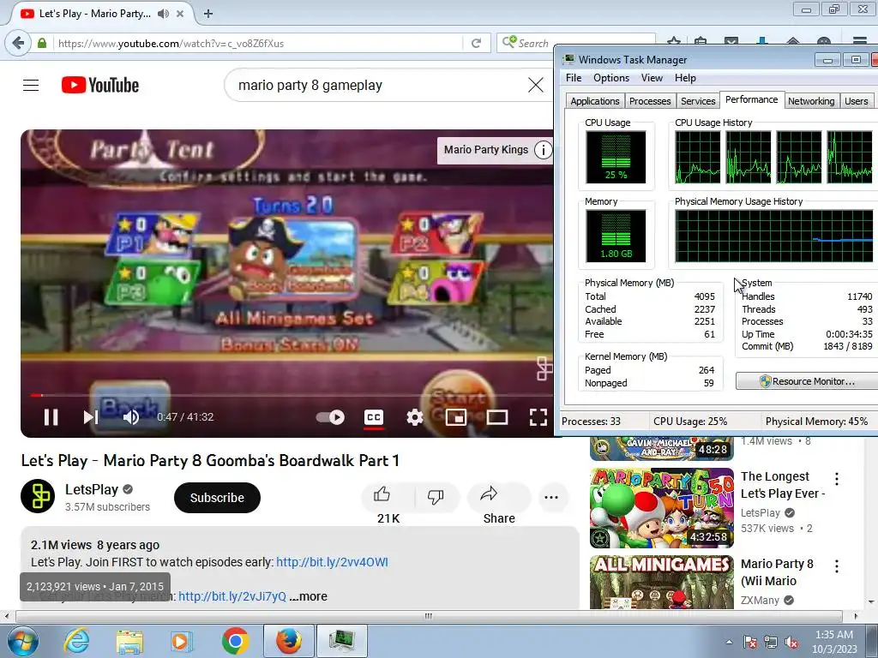The width and height of the screenshot is (878, 658).
Task: Mute the video player volume
Action: (x=131, y=417)
